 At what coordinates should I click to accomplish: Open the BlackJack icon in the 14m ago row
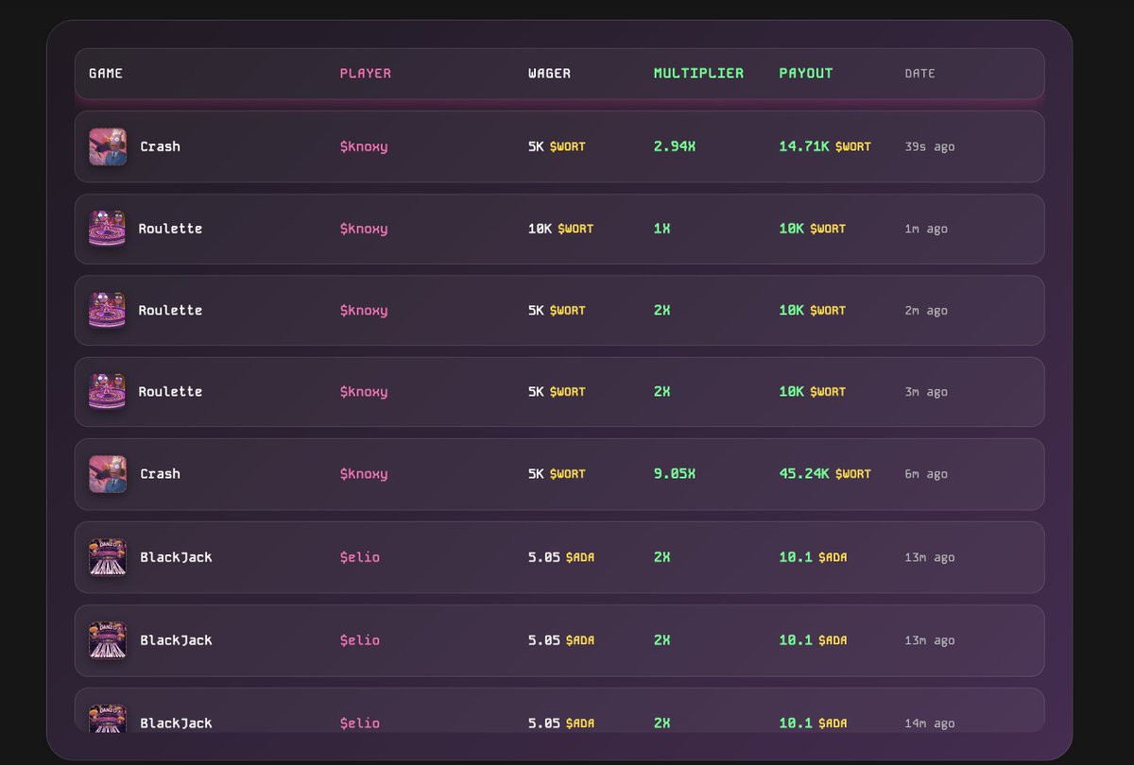tap(108, 718)
